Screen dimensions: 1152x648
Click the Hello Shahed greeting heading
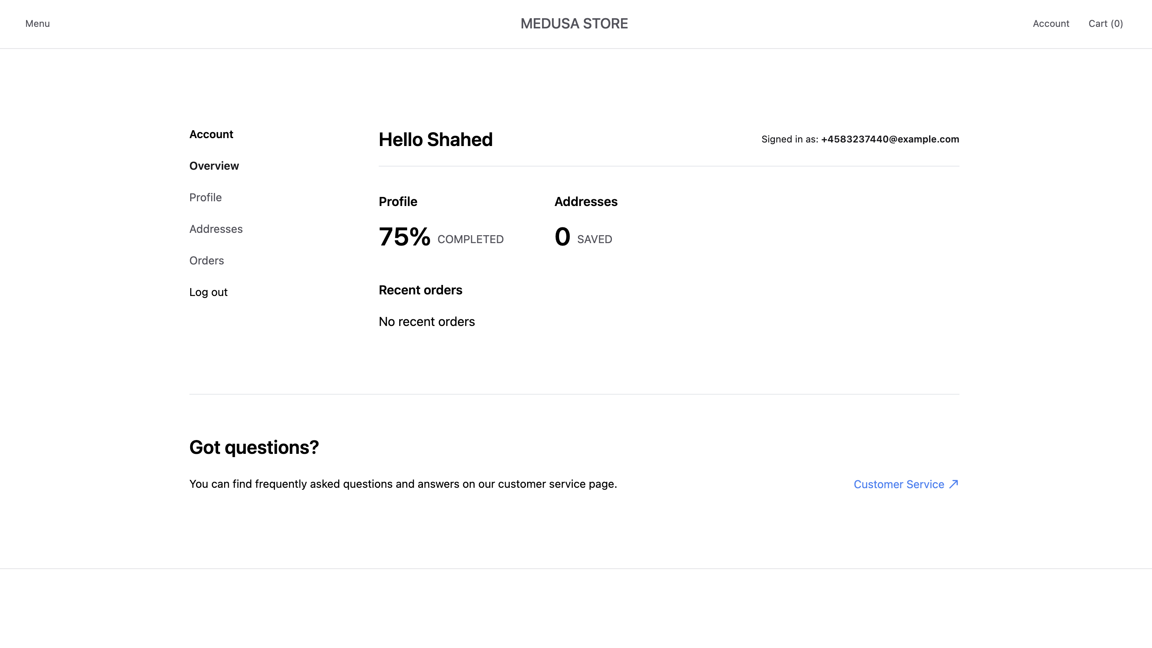point(436,139)
